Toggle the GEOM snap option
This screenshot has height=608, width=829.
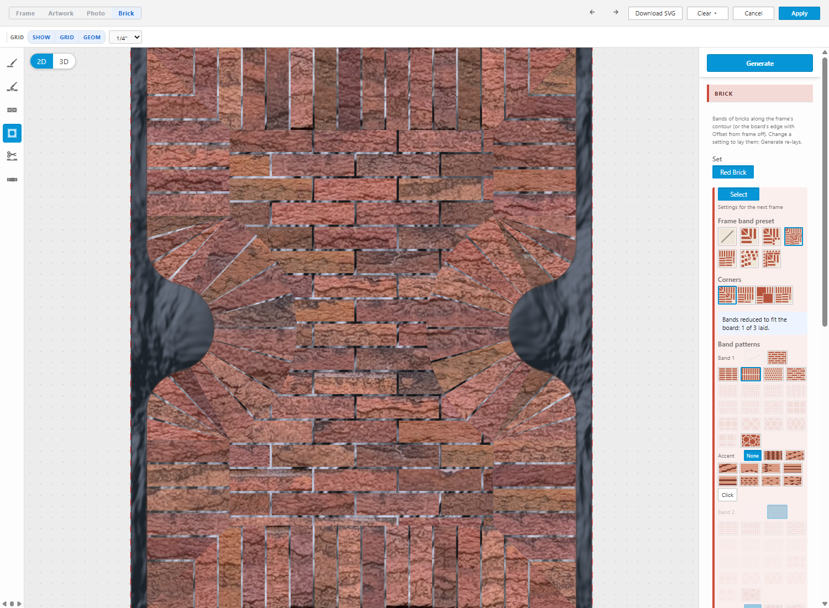(x=92, y=38)
